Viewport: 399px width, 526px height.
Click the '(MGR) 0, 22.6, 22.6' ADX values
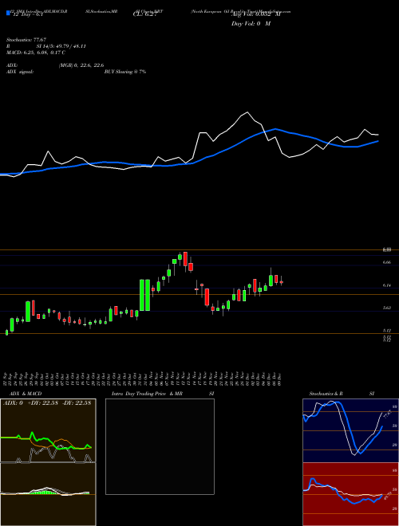(81, 65)
